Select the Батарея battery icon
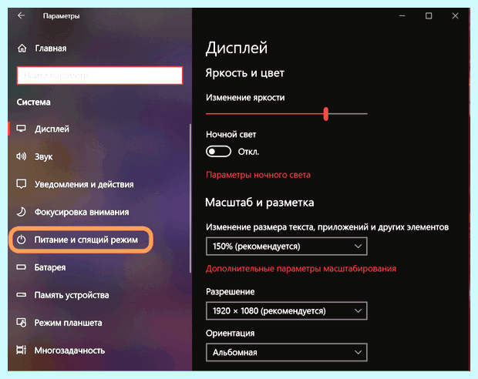This screenshot has width=478, height=379. 21,267
